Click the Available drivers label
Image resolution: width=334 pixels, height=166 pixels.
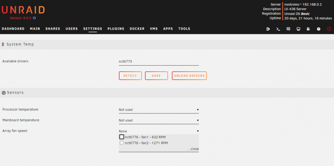click(x=16, y=61)
